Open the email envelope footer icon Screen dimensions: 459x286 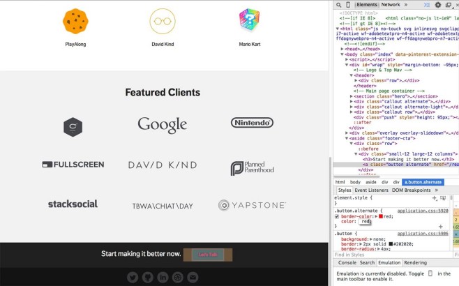[193, 277]
